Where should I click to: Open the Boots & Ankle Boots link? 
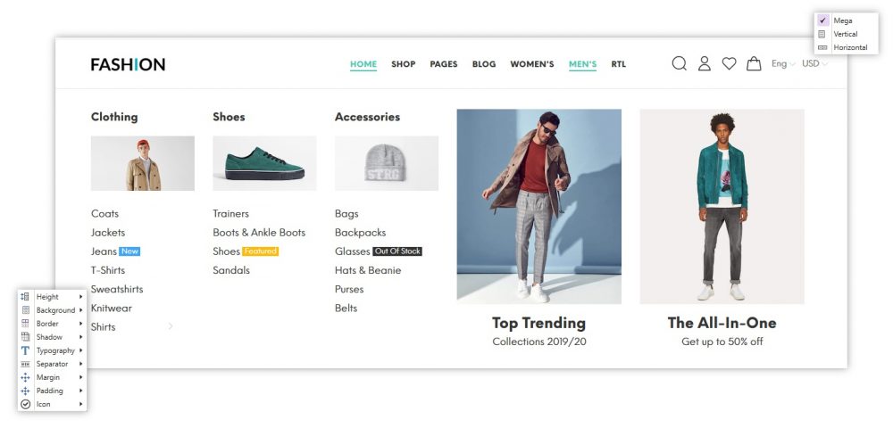click(259, 233)
